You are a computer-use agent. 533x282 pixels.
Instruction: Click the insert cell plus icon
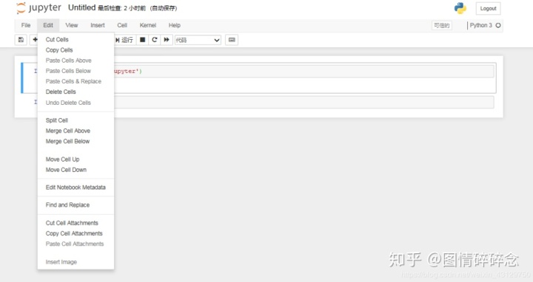[x=35, y=40]
